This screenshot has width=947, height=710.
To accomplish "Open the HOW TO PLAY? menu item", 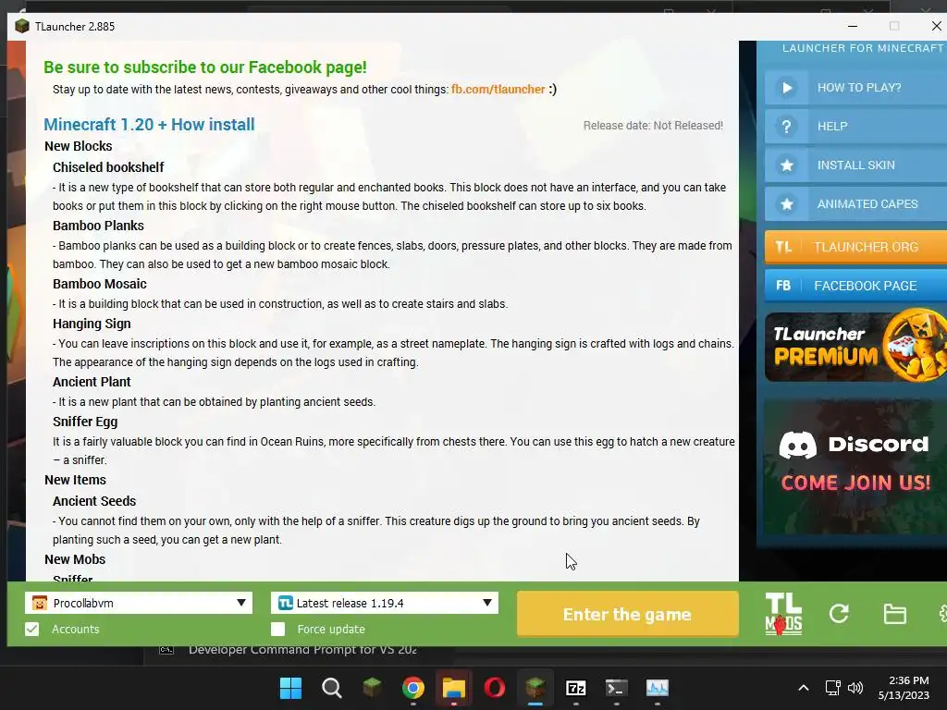I will (x=855, y=88).
